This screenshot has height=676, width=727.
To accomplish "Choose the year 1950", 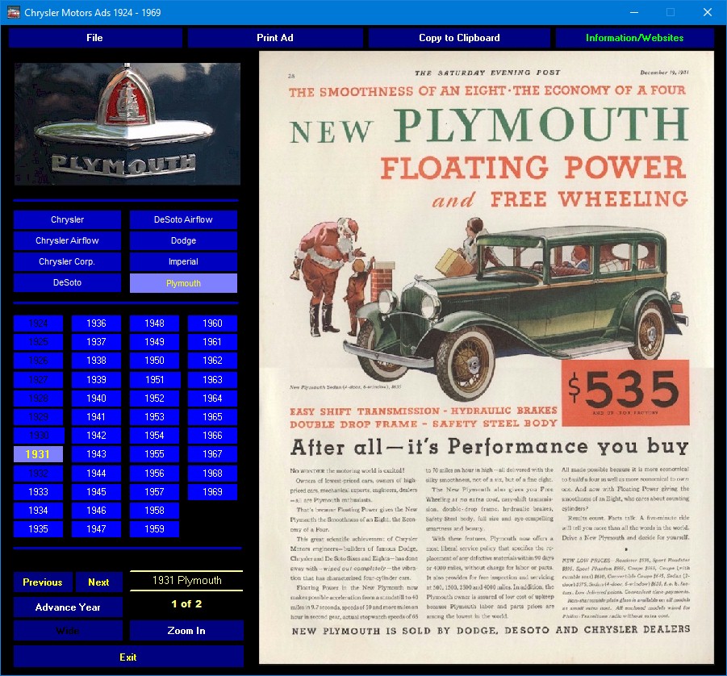I will click(x=154, y=361).
